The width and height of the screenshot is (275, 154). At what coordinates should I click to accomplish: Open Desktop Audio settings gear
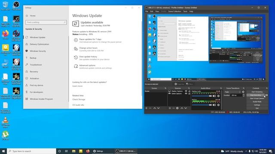click(x=218, y=96)
